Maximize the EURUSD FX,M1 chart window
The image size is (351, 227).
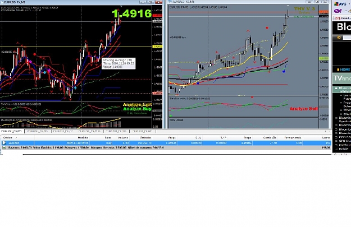(x=151, y=2)
